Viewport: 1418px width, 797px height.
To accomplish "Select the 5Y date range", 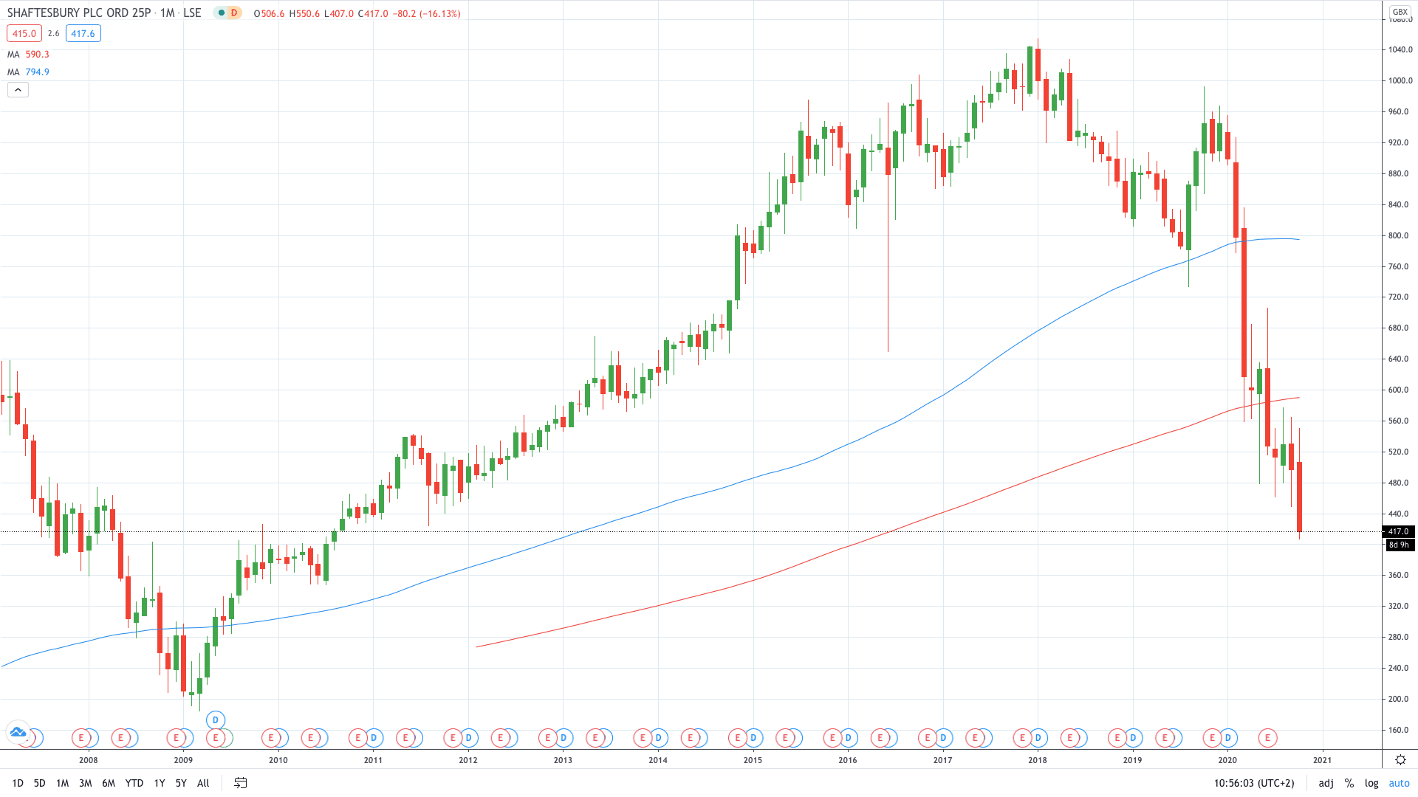I will pos(181,783).
